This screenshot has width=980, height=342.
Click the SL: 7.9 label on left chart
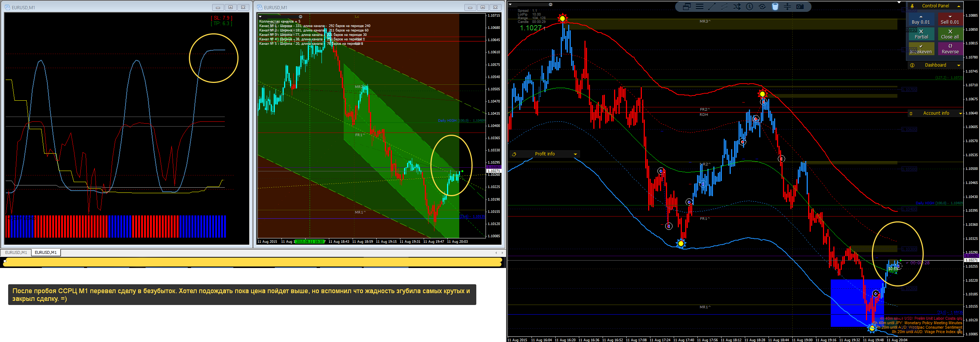point(221,18)
